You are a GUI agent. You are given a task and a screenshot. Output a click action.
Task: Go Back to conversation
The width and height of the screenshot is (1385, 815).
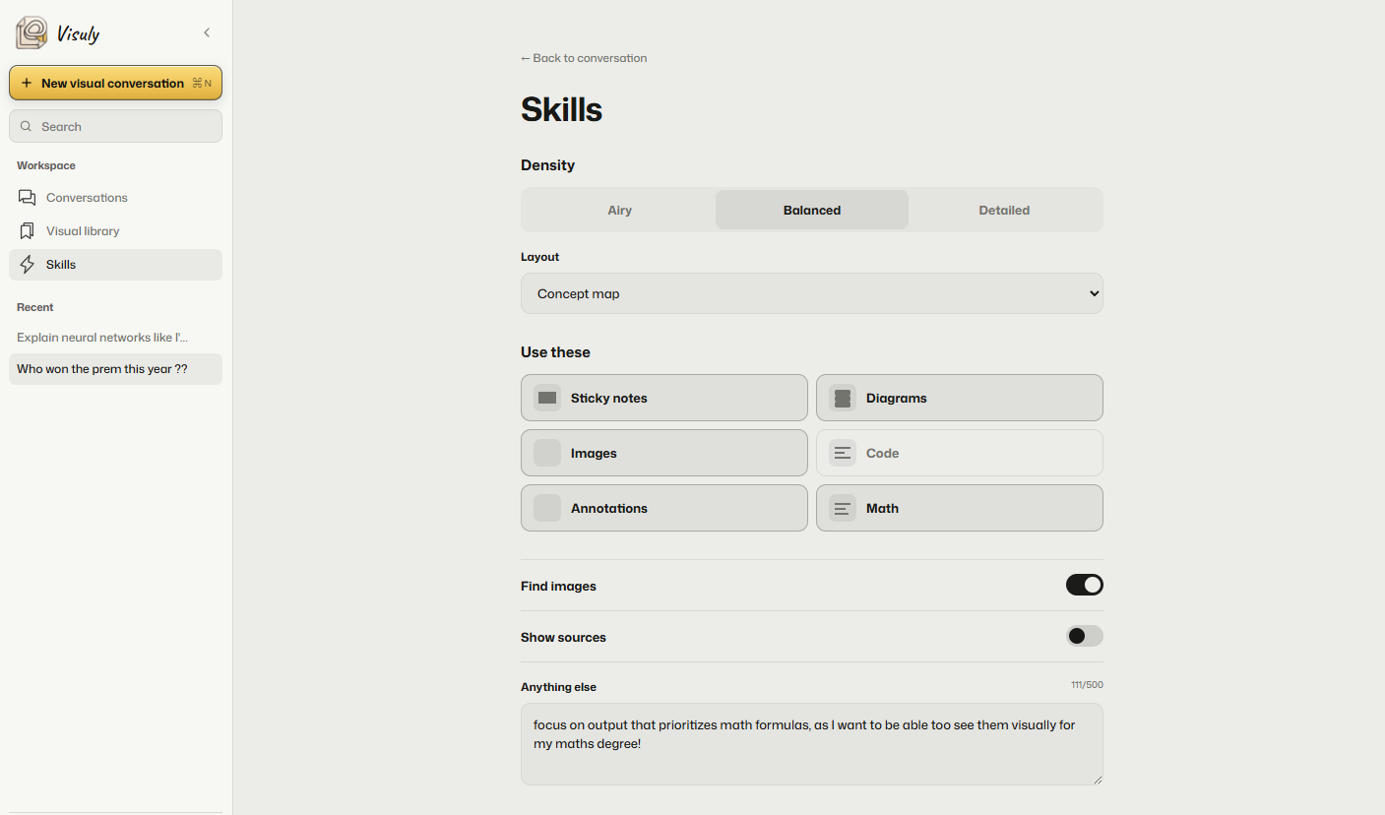[584, 58]
